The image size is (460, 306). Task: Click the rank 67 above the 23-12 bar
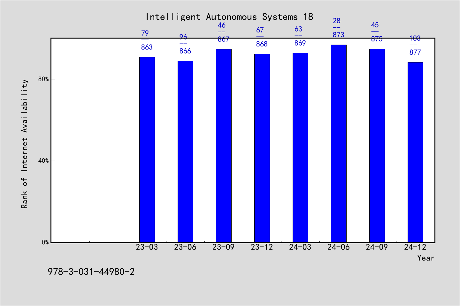click(260, 30)
